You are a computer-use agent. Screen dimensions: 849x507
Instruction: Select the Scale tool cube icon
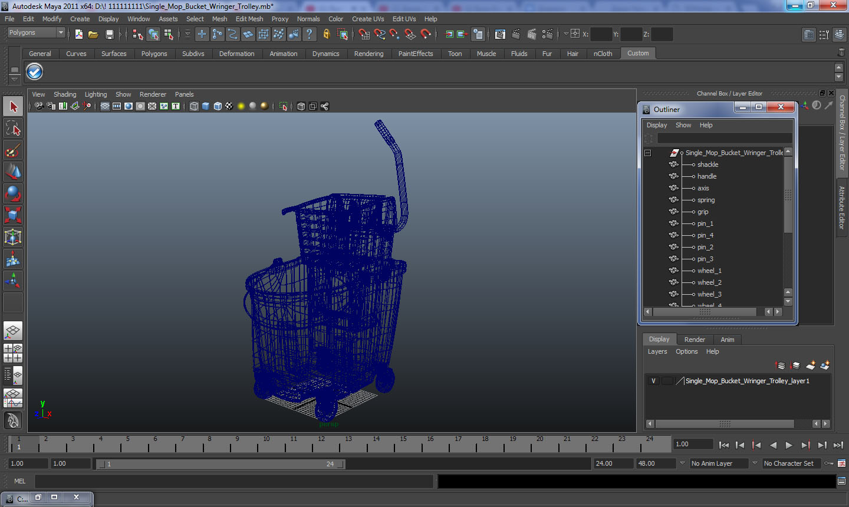[13, 215]
